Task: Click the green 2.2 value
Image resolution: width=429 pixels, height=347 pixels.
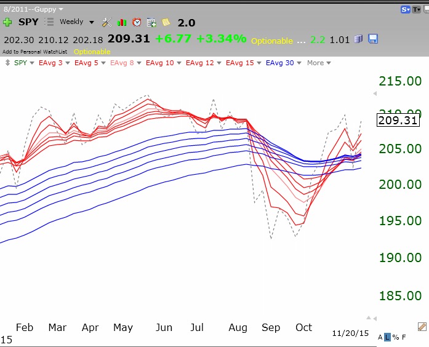Action: (318, 40)
